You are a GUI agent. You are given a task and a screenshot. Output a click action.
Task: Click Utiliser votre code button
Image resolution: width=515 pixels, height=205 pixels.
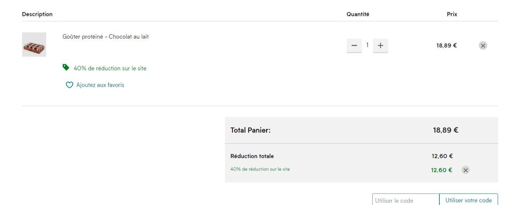click(469, 201)
